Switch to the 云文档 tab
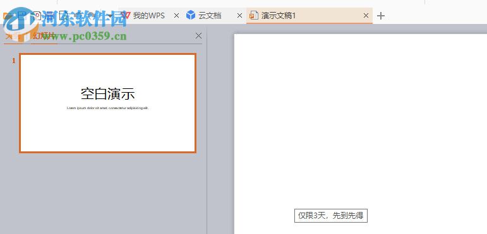The height and width of the screenshot is (234, 487). pos(203,16)
